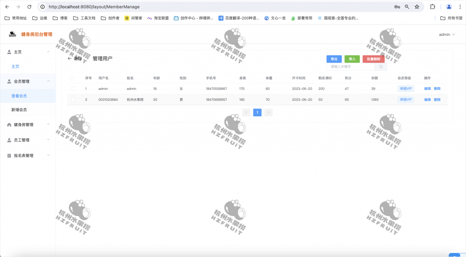
Task: Open 常用地址 bookmark folder
Action: (16, 18)
